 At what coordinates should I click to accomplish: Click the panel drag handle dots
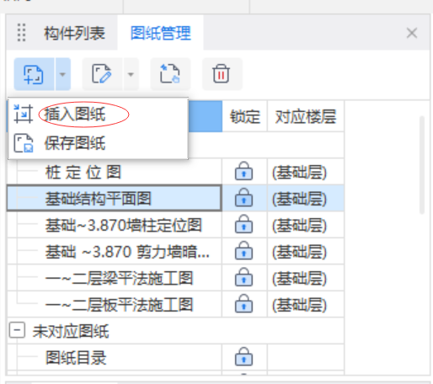22,33
